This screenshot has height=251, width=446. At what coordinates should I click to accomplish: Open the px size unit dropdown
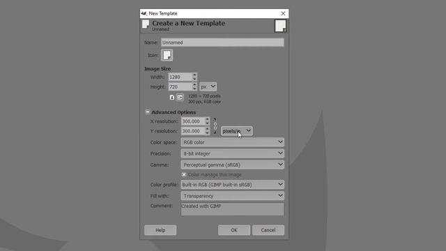tap(208, 86)
